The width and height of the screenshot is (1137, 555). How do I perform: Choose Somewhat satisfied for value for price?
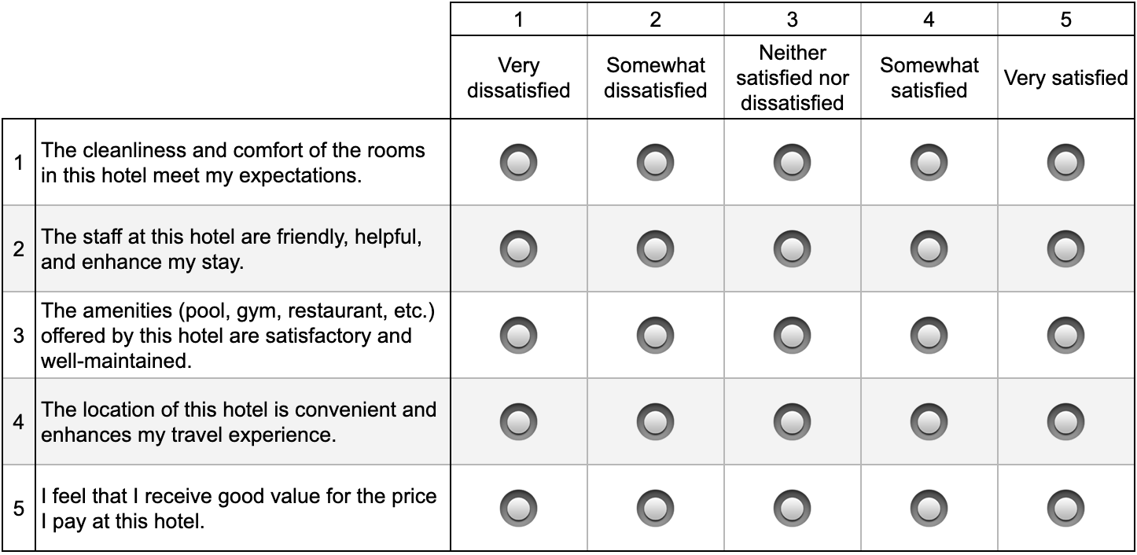pos(929,509)
